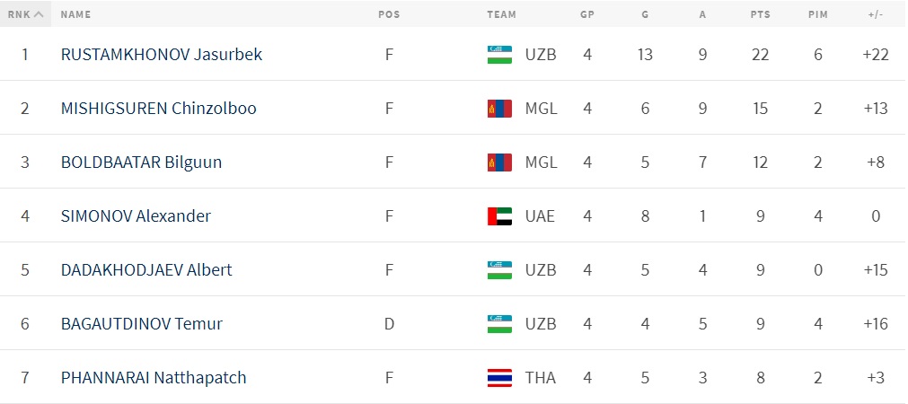This screenshot has width=908, height=404.
Task: Sort by GP column header
Action: 587,14
